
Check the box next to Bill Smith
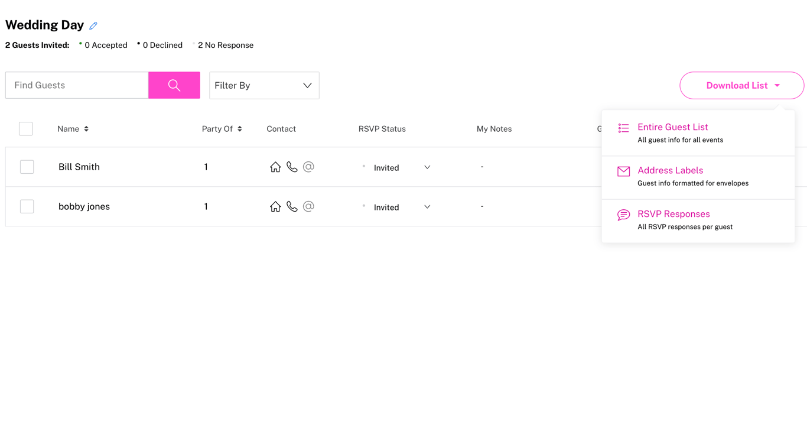[x=27, y=167]
